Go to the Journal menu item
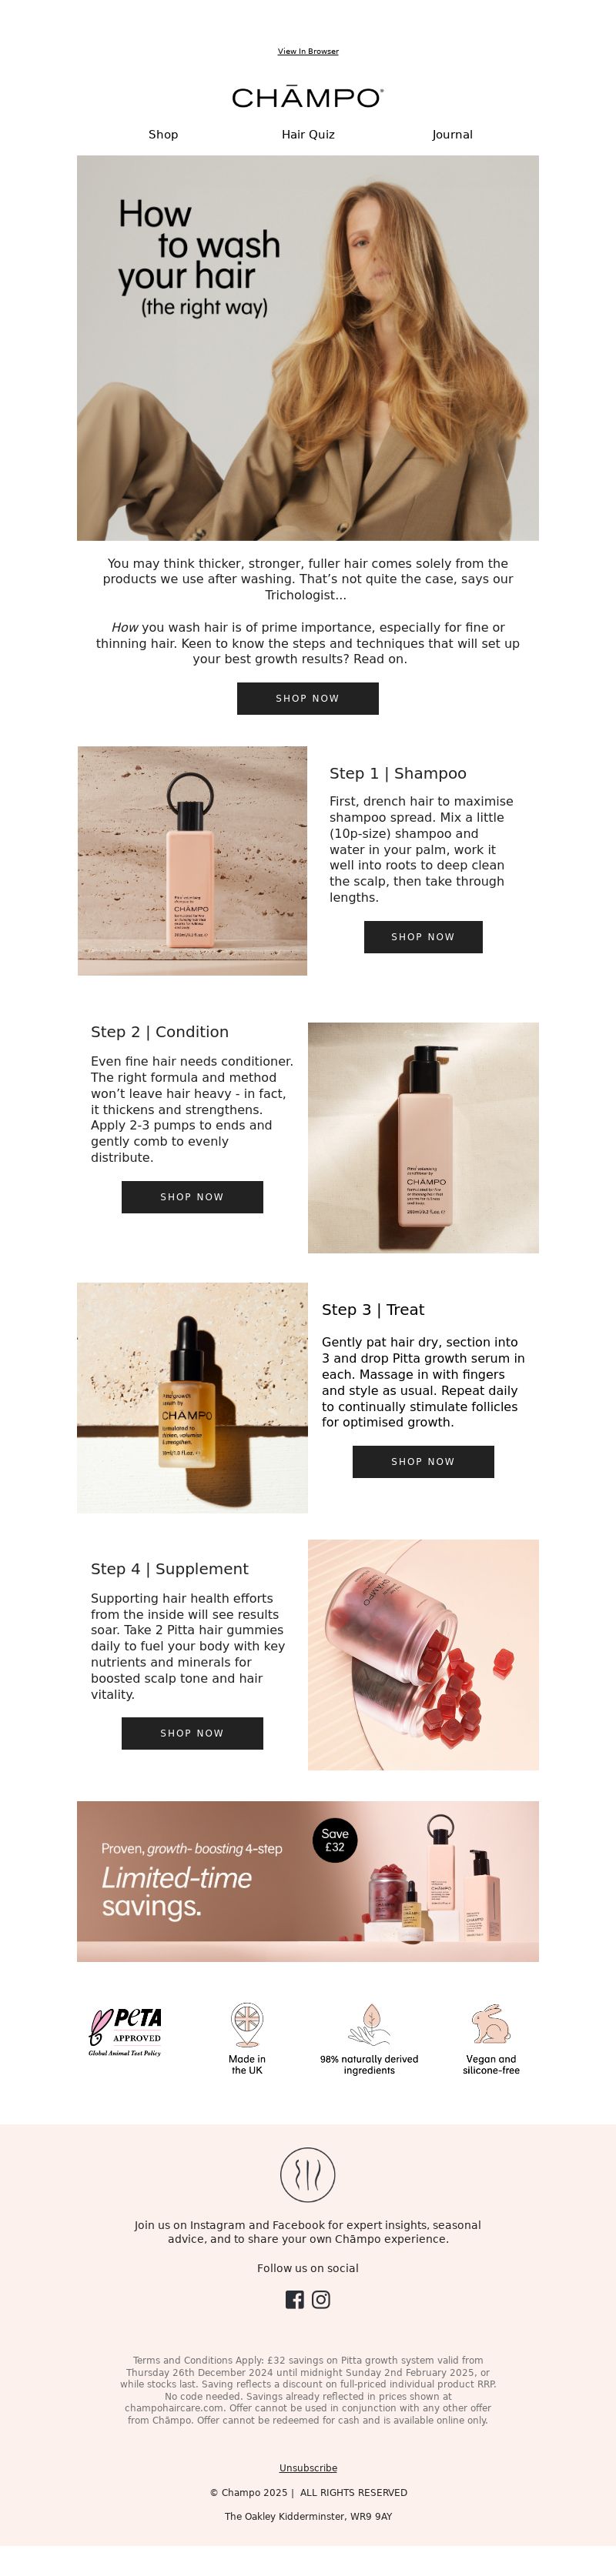Screen dimensions: 616x2576 (x=452, y=134)
